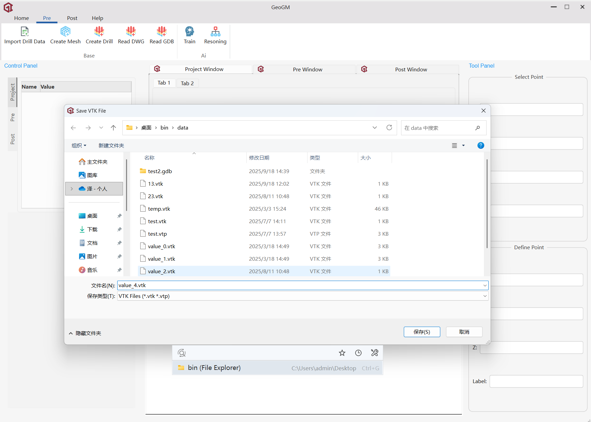Click the 保存(S) save button

pyautogui.click(x=422, y=332)
